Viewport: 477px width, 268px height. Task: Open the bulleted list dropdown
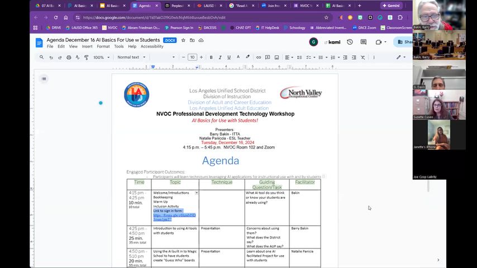[323, 57]
